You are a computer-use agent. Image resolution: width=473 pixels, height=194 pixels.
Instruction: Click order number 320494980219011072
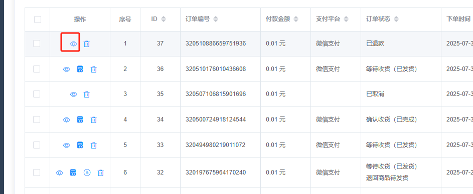[216, 145]
